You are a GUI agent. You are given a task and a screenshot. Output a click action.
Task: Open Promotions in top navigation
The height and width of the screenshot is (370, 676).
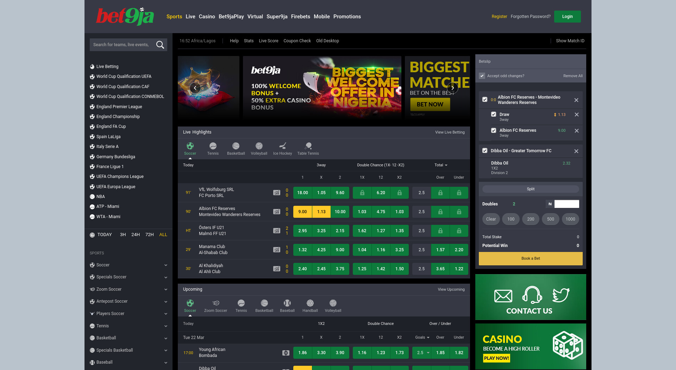(347, 17)
